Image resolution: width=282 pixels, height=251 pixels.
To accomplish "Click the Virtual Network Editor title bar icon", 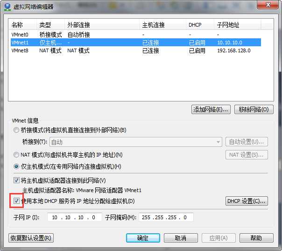I will tap(7, 7).
